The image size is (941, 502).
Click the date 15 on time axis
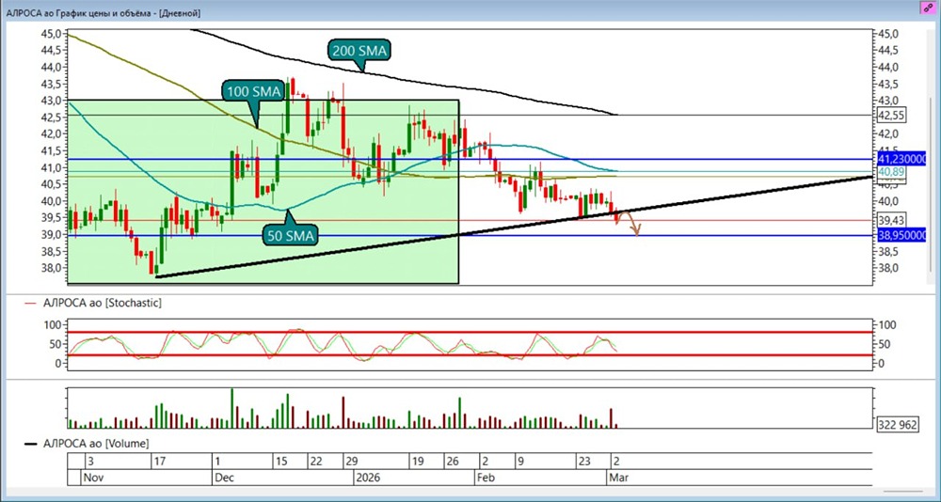280,462
